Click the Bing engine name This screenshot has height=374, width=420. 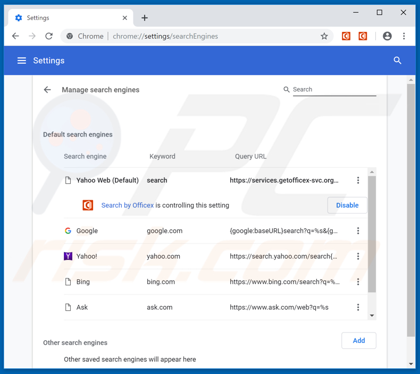83,282
